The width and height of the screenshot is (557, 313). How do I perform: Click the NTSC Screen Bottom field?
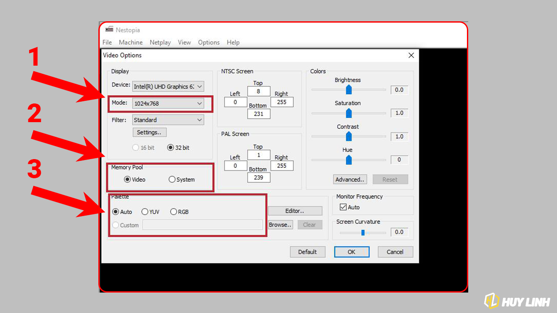(x=258, y=114)
